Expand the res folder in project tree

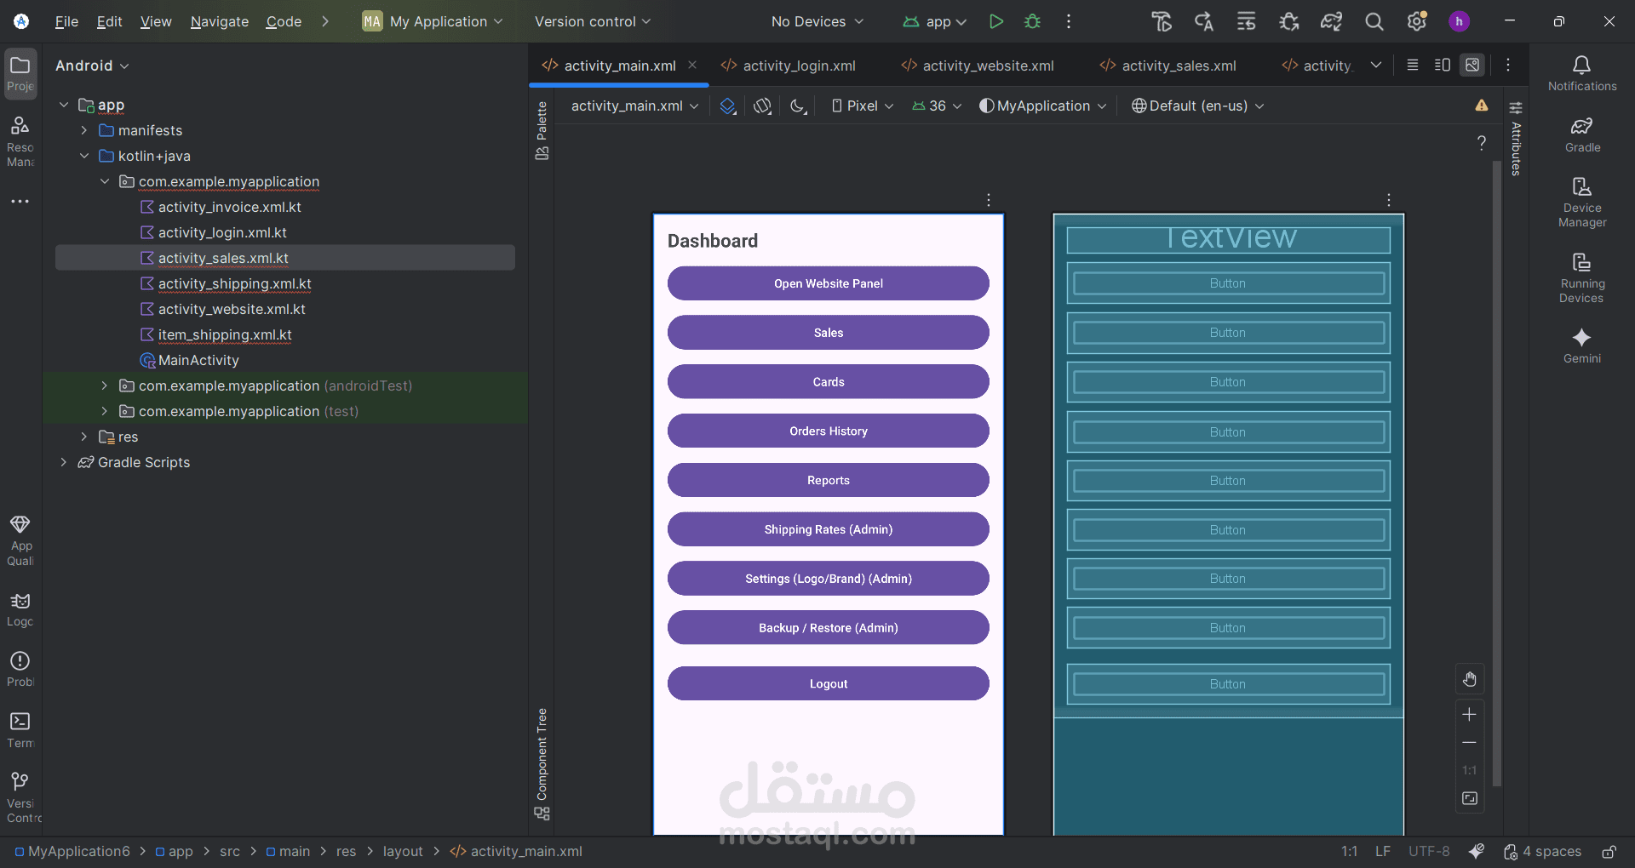[x=84, y=437]
